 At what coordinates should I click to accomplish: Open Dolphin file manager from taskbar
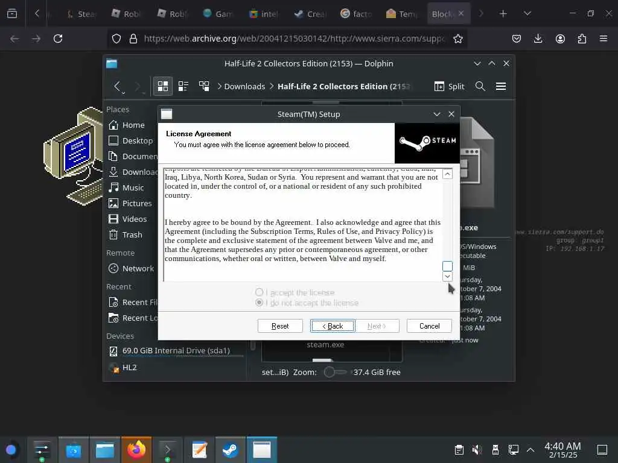click(x=105, y=450)
